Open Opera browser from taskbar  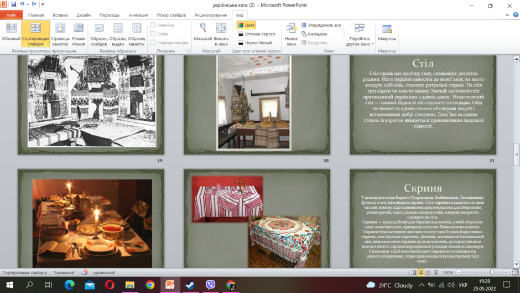pyautogui.click(x=110, y=285)
